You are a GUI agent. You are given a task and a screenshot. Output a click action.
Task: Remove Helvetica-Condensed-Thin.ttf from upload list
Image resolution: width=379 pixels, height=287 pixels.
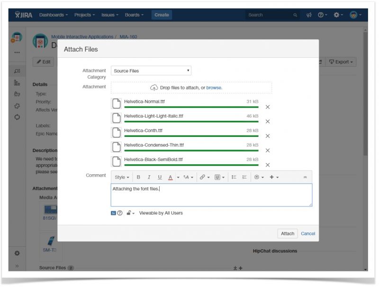coord(268,151)
